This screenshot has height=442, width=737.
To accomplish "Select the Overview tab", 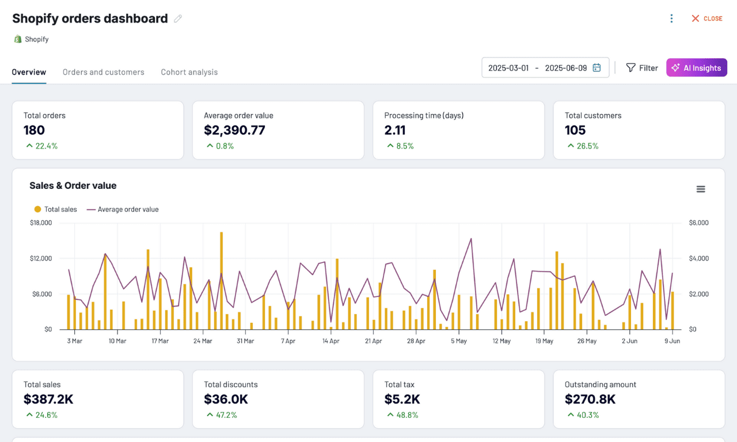I will click(x=29, y=72).
